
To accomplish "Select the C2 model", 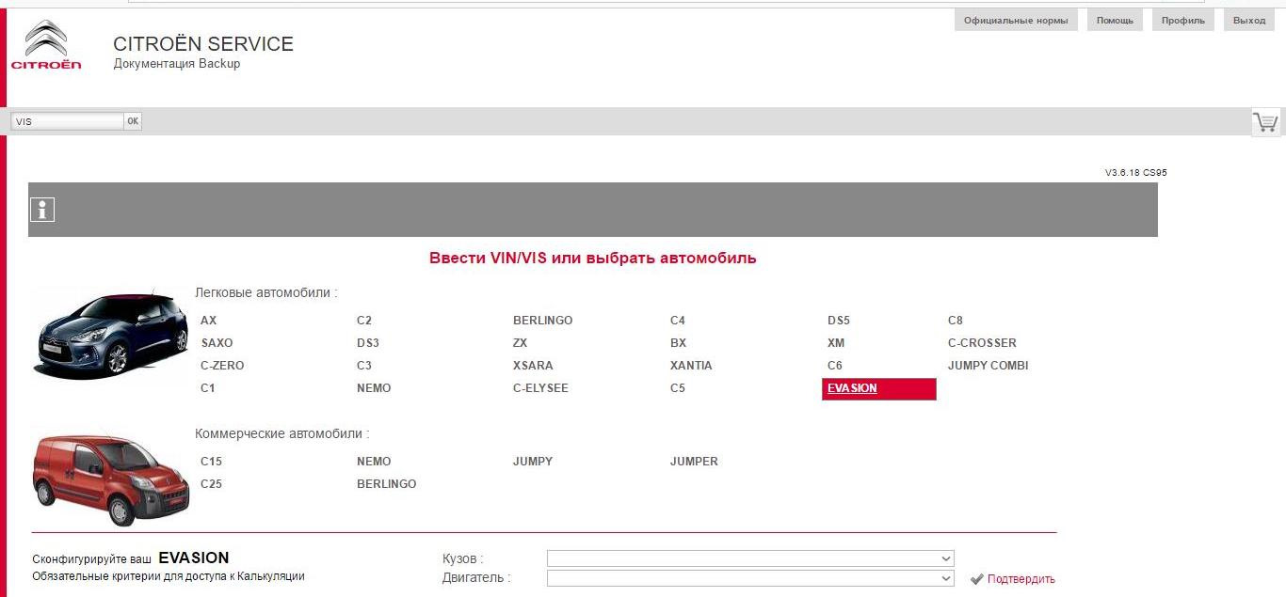I will click(x=364, y=321).
